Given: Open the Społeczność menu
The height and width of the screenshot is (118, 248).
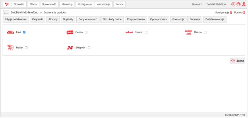Looking at the screenshot, I should [49, 4].
